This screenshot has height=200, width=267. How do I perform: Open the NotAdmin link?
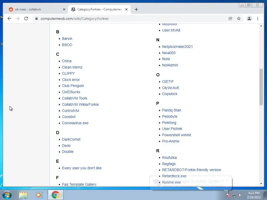pyautogui.click(x=170, y=65)
